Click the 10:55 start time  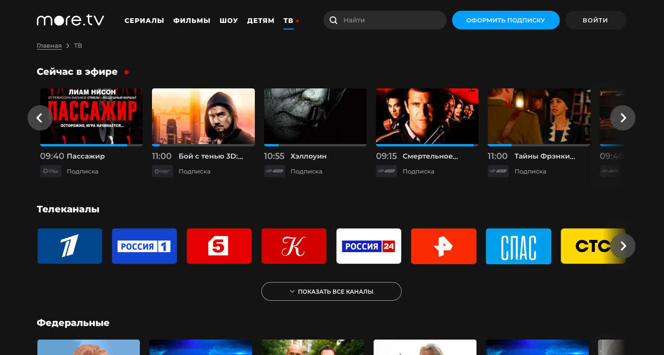coord(274,156)
